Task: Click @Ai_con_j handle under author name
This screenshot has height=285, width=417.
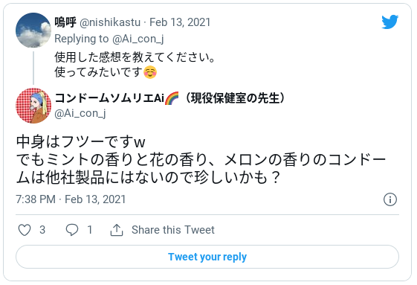Action: (x=80, y=113)
